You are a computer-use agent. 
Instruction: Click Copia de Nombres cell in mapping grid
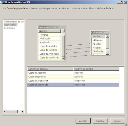pos(50,77)
